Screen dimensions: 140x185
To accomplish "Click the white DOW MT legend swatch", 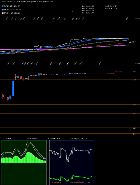I will [x=3, y=10].
